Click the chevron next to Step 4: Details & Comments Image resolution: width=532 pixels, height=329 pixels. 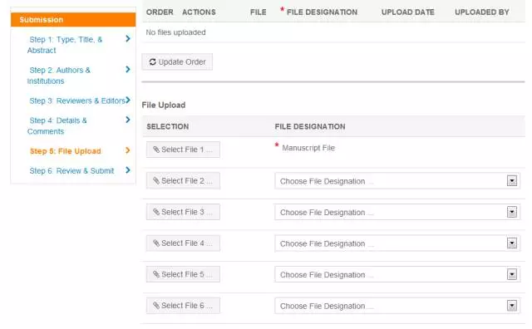[128, 120]
